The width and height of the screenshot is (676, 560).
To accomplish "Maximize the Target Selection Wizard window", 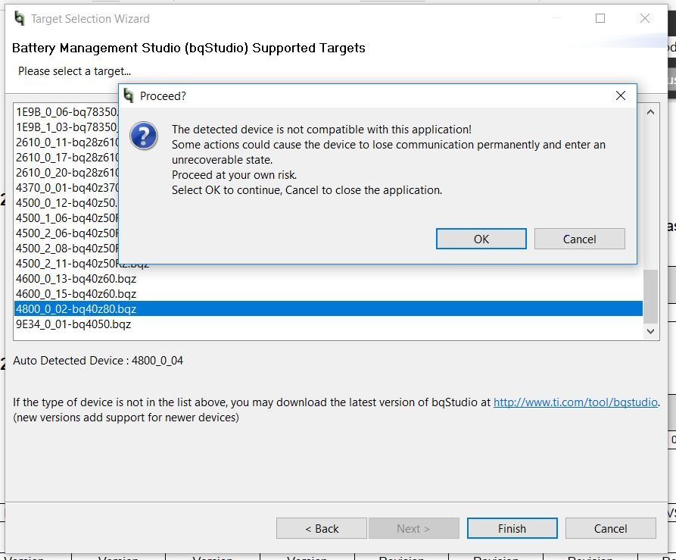I will (600, 18).
